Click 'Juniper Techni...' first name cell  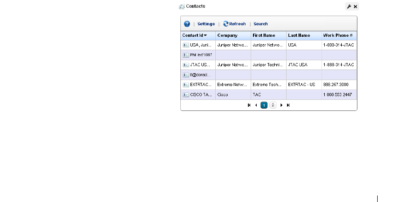pyautogui.click(x=269, y=65)
